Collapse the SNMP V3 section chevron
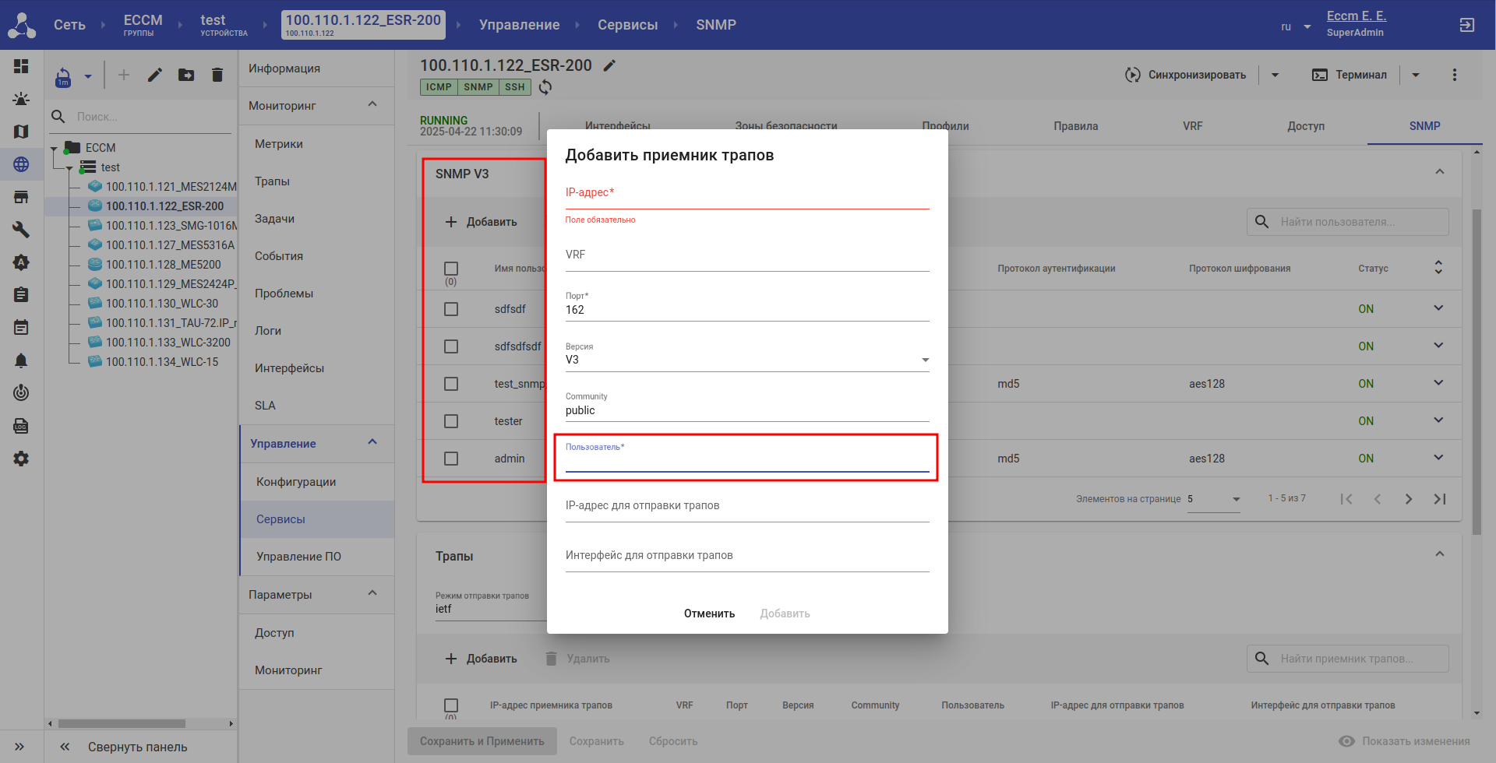Image resolution: width=1496 pixels, height=763 pixels. coord(1440,171)
